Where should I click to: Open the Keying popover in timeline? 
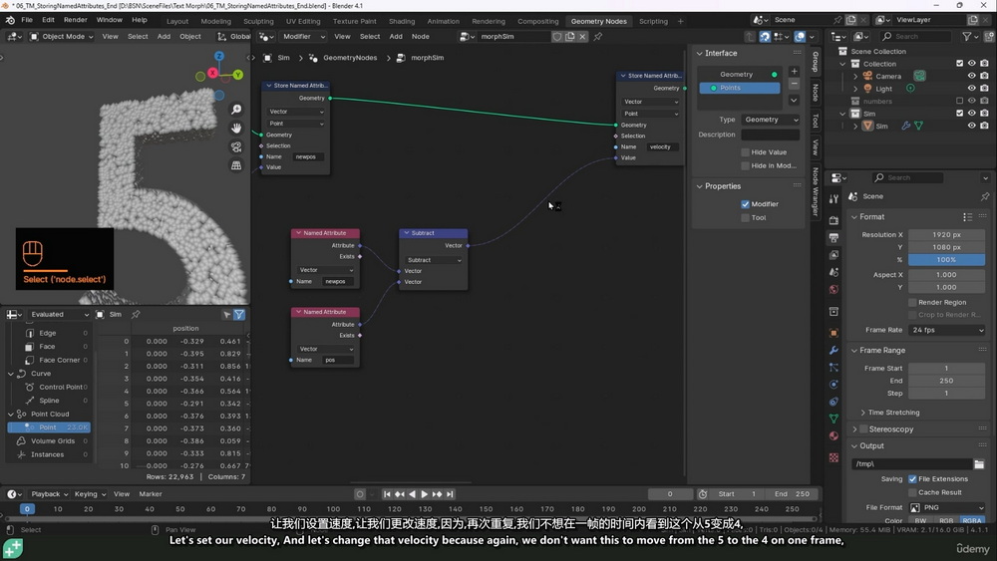click(x=89, y=494)
